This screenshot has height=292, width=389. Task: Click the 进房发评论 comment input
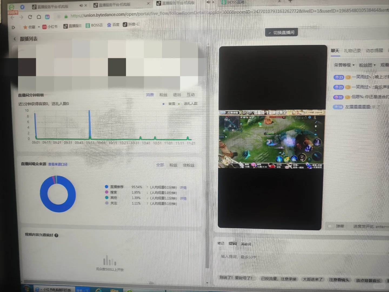coord(371,226)
